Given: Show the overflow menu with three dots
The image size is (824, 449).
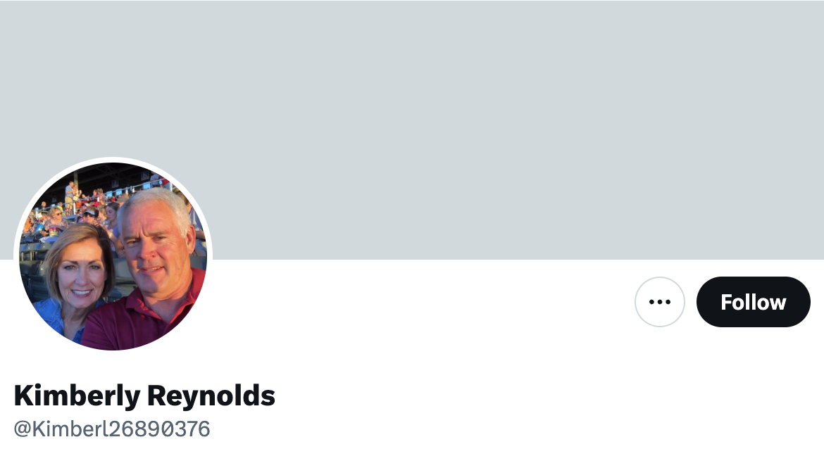Looking at the screenshot, I should tap(659, 302).
